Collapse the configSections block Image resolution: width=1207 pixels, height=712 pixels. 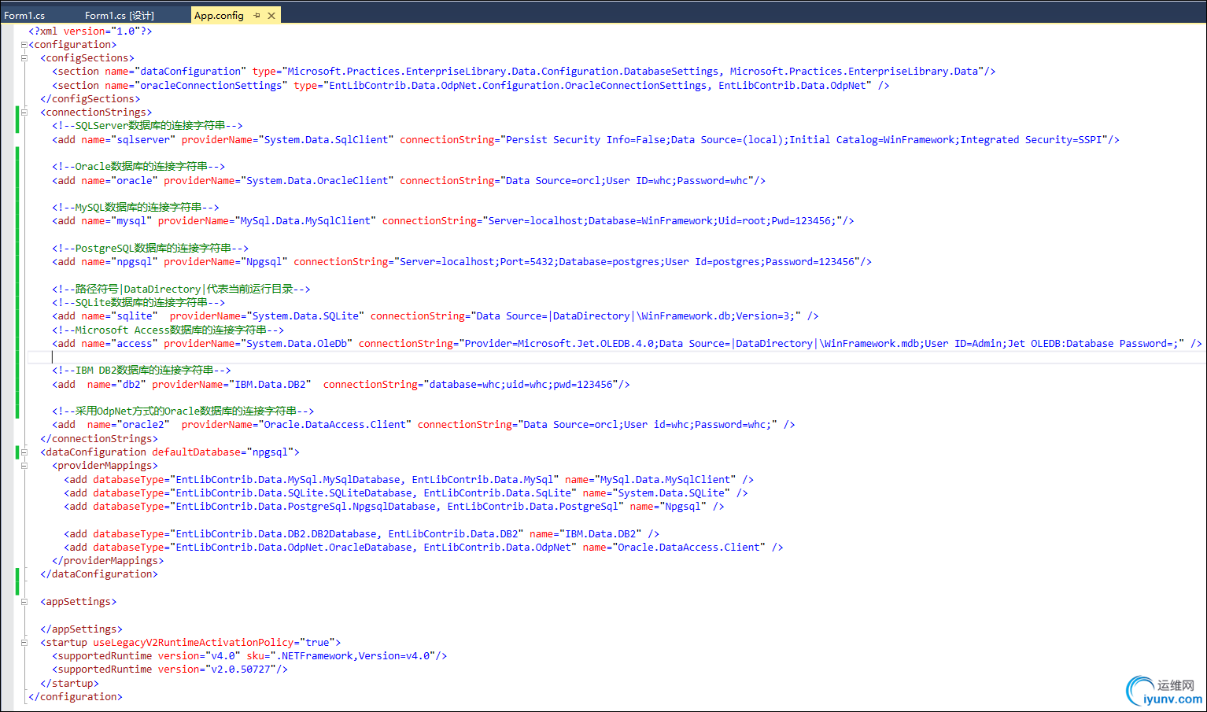click(24, 58)
